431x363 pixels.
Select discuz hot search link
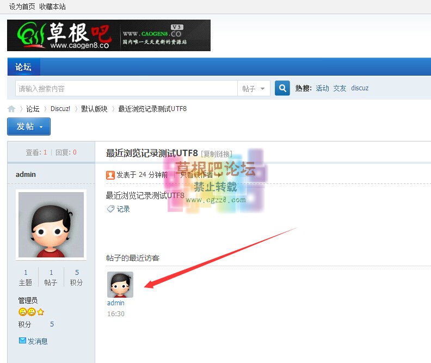pos(360,88)
